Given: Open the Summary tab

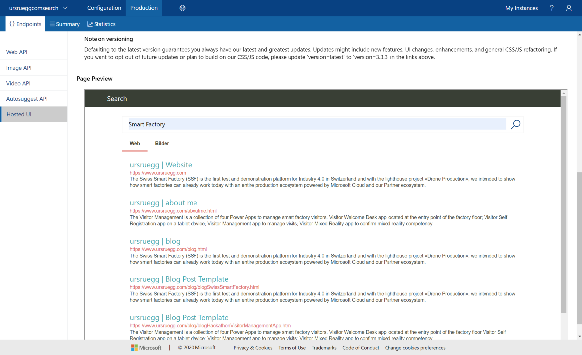Looking at the screenshot, I should (64, 24).
